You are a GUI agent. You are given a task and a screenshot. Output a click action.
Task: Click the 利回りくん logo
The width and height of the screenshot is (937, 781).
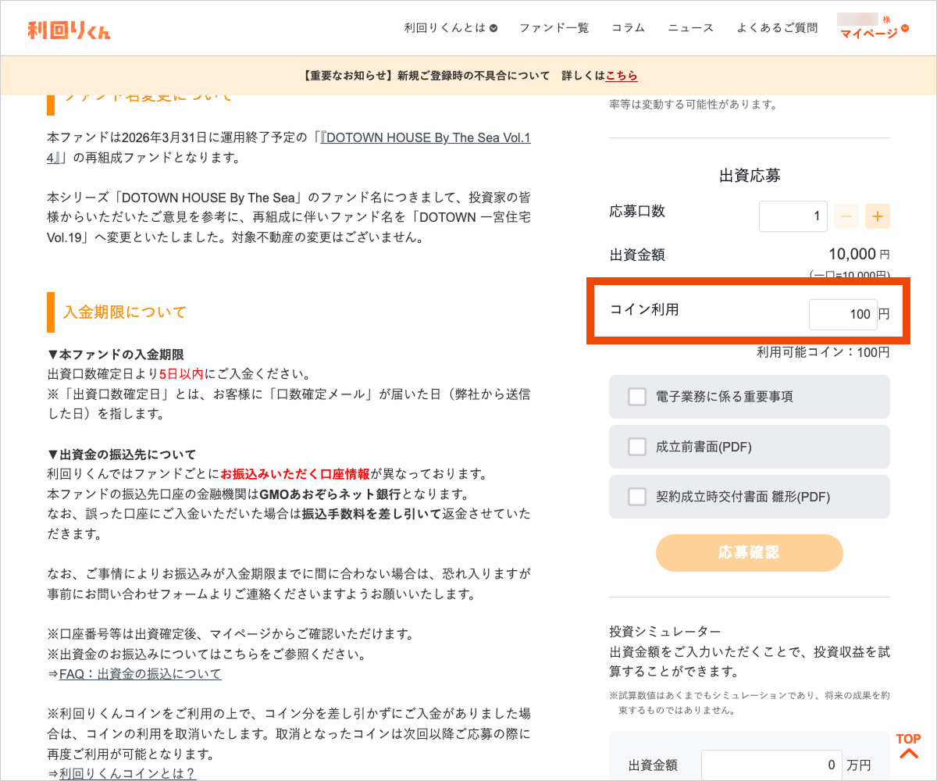69,30
